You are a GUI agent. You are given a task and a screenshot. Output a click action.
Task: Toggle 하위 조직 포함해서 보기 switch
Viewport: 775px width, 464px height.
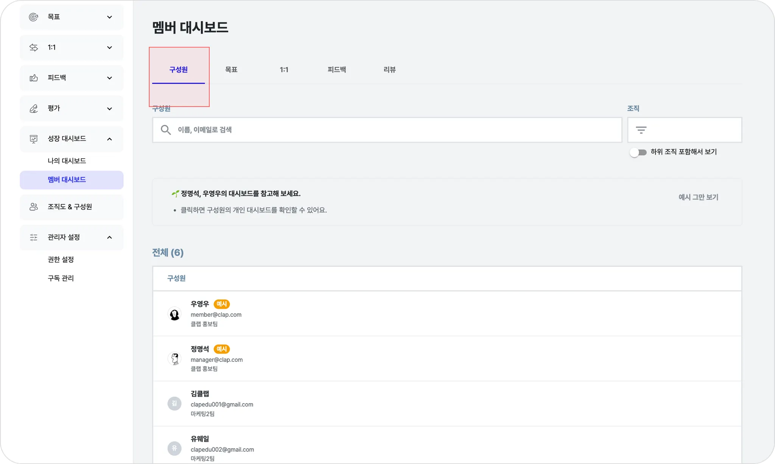(x=638, y=153)
